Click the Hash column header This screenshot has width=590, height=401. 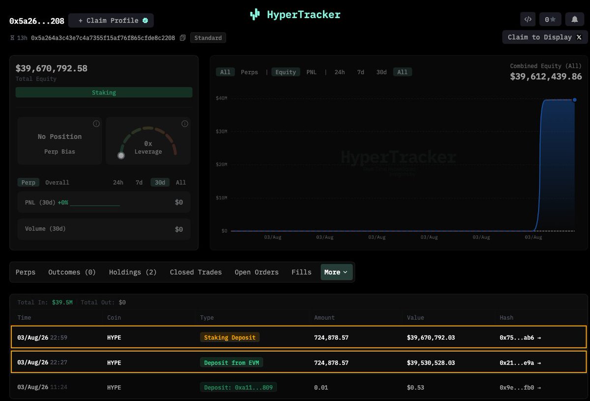click(506, 317)
